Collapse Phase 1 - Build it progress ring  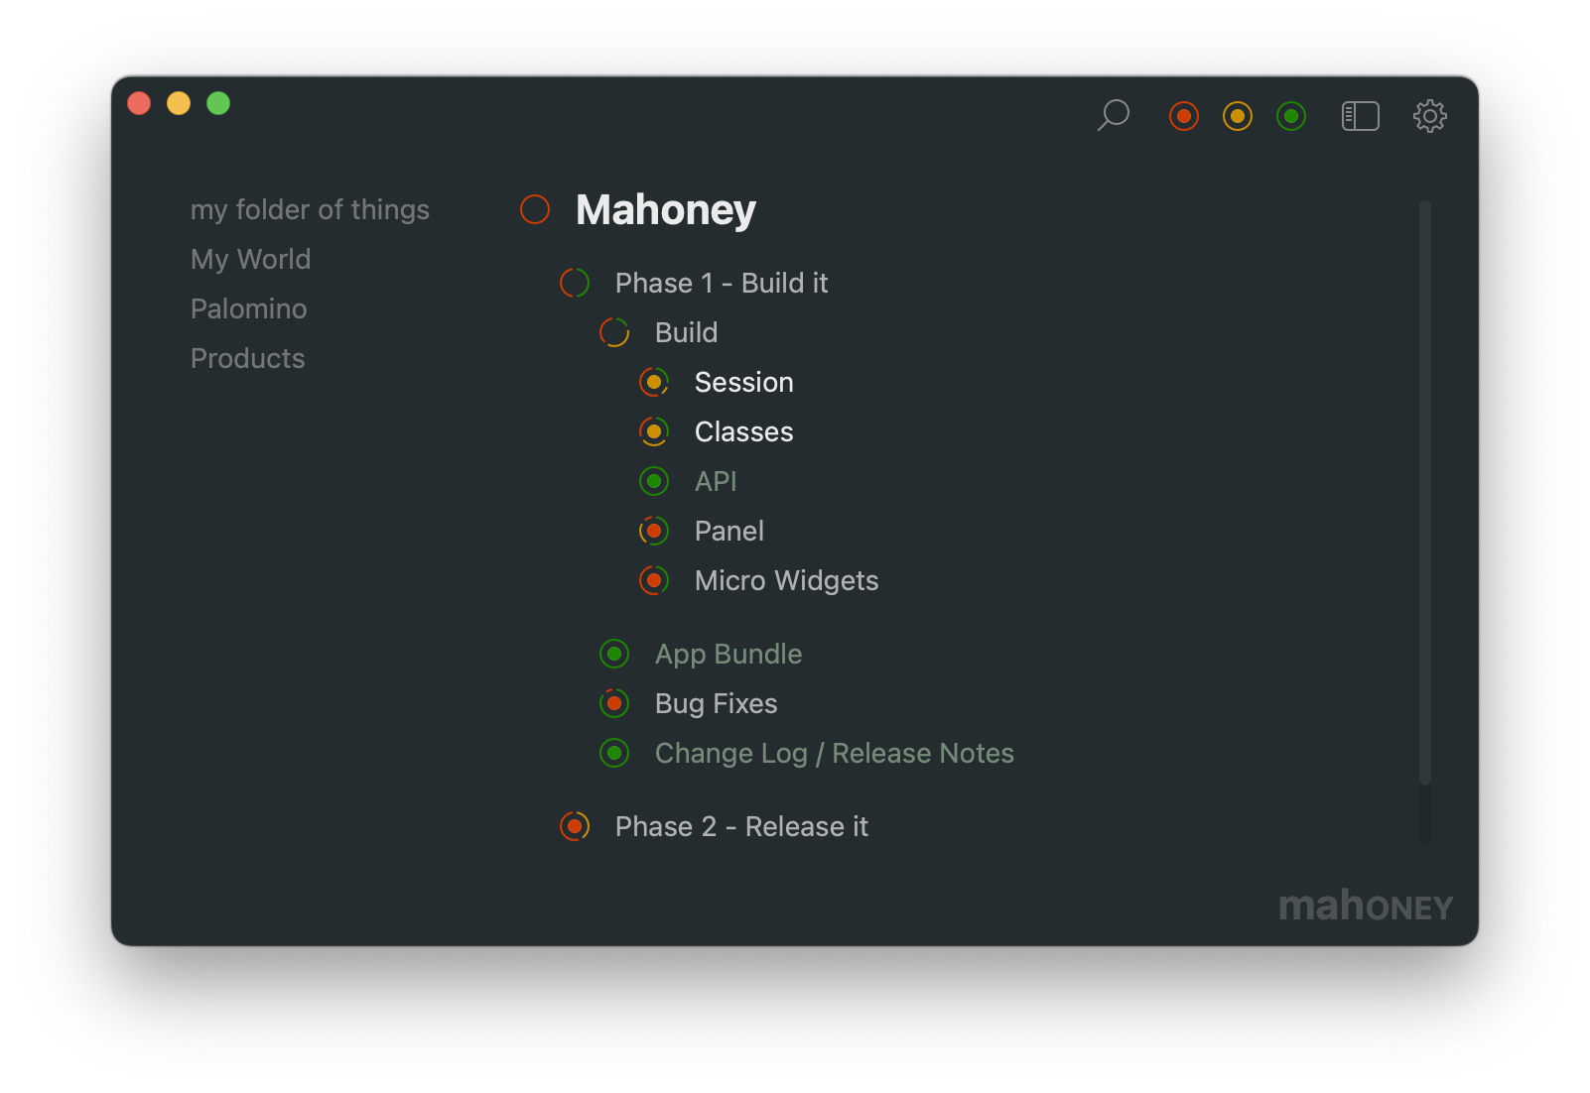(575, 283)
